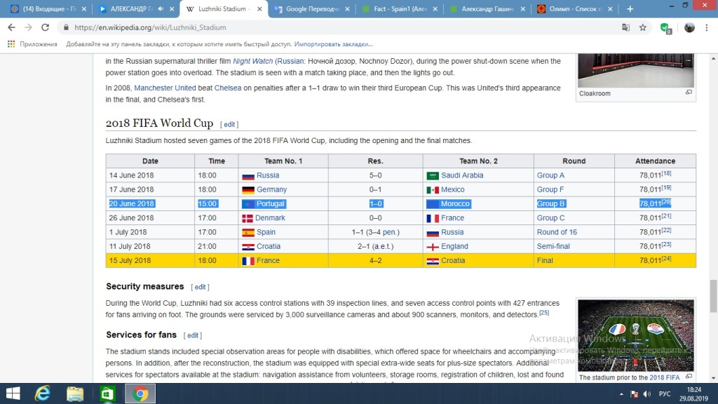Edit the Services for fans section

(x=193, y=335)
